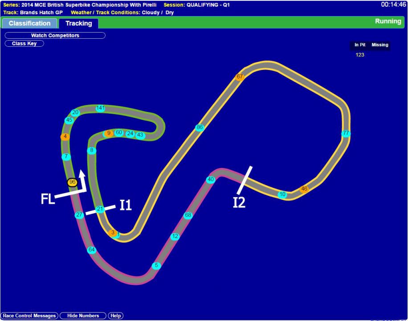Screen dimensions: 408x321
Task: Toggle the Hide Numbers button
Action: [x=83, y=316]
